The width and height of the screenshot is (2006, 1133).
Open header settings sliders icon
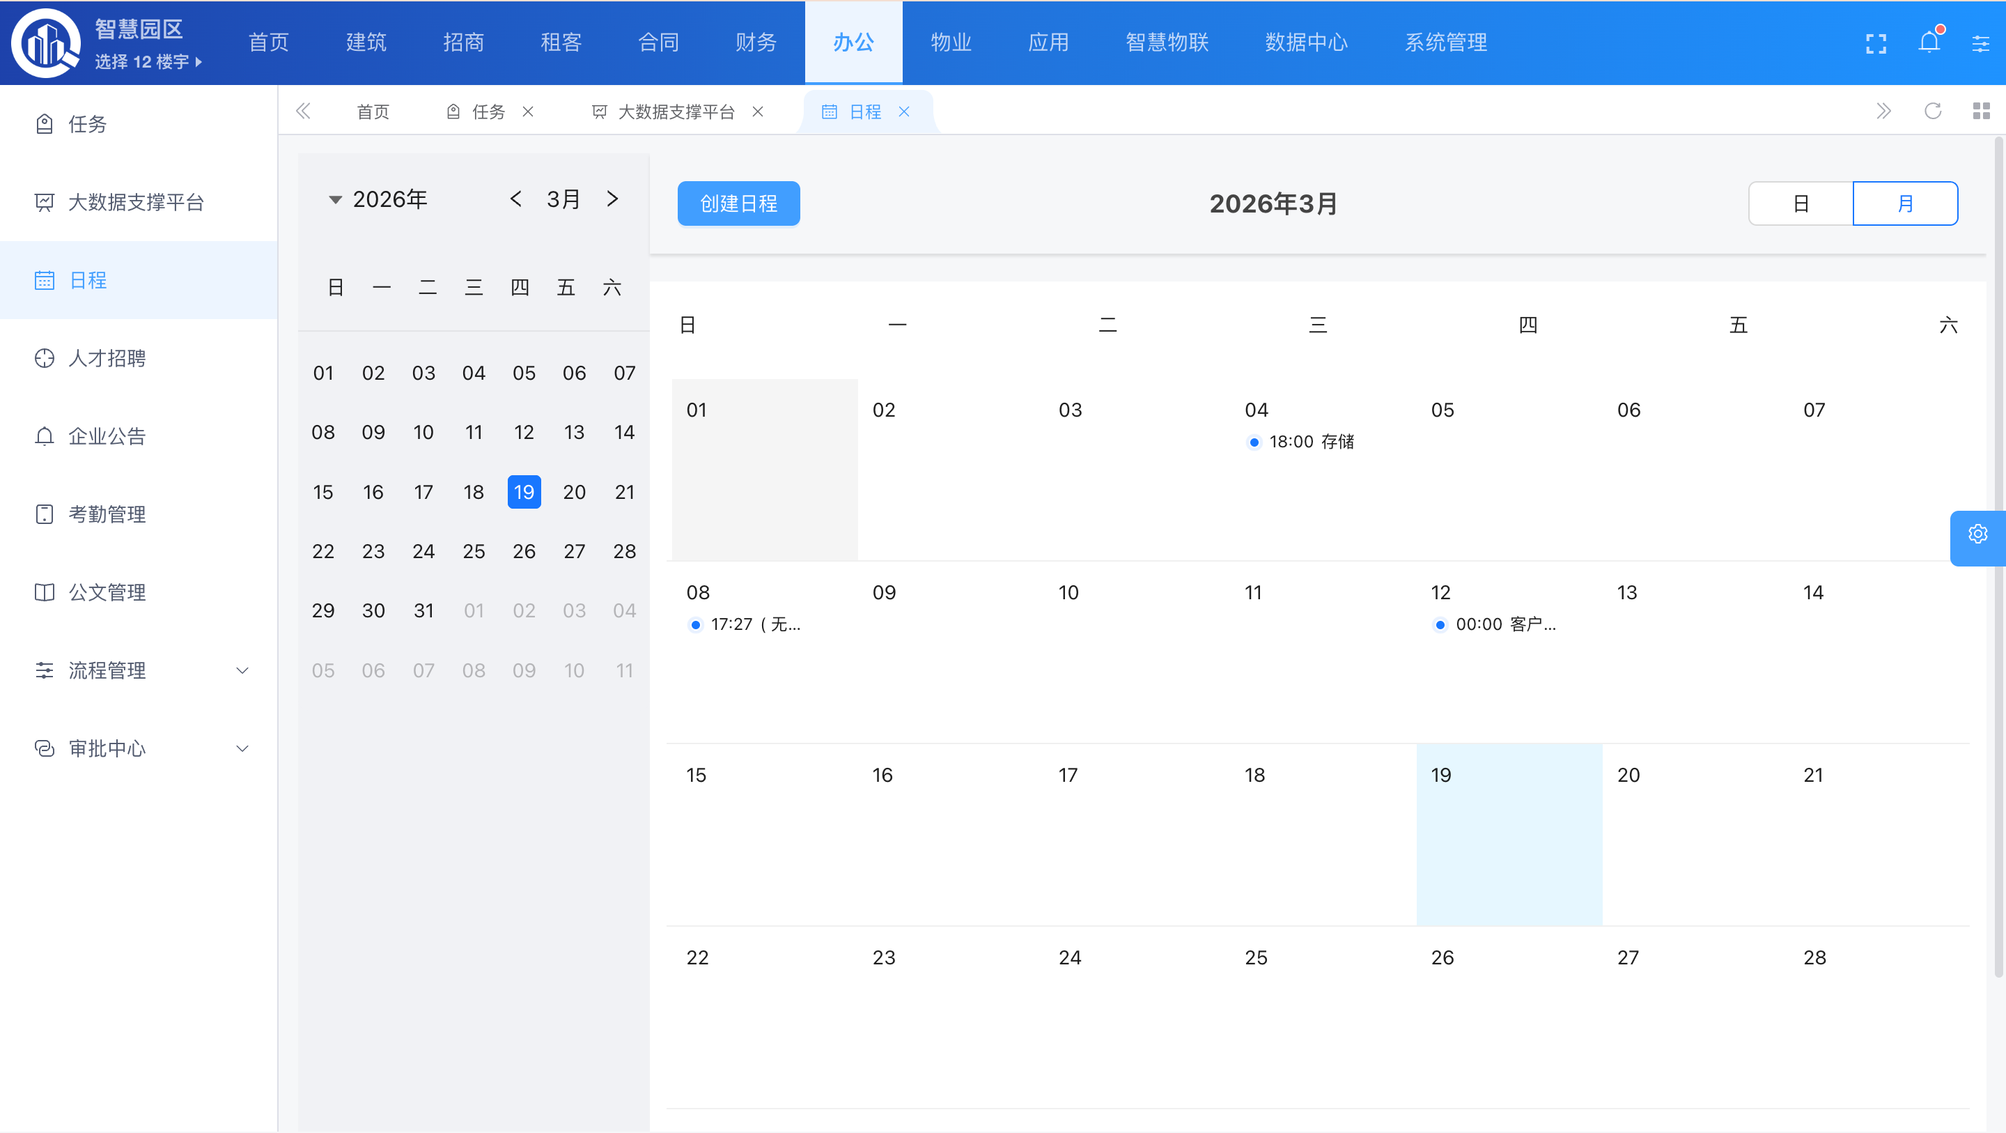pyautogui.click(x=1980, y=43)
